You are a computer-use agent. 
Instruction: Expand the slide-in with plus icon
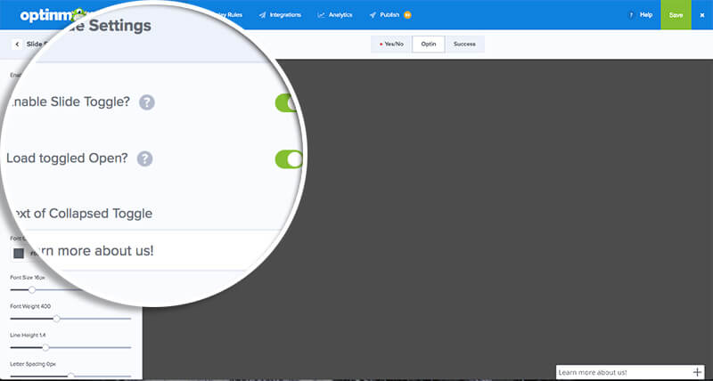[697, 372]
